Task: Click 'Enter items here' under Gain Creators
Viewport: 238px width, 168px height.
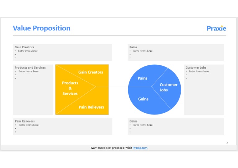Action: coord(28,51)
